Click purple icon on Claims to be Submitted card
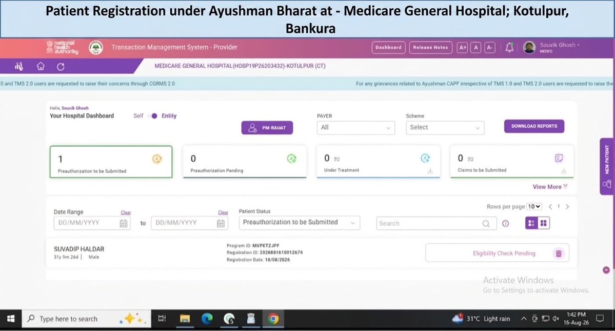615x331 pixels. 559,158
